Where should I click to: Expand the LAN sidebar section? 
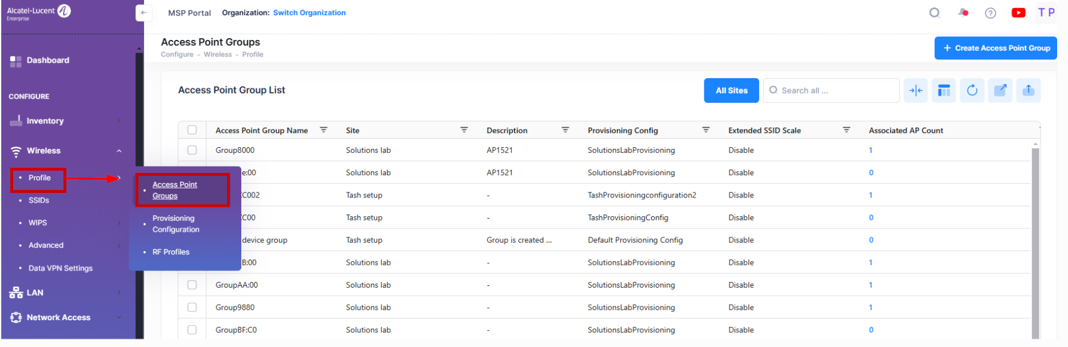119,293
